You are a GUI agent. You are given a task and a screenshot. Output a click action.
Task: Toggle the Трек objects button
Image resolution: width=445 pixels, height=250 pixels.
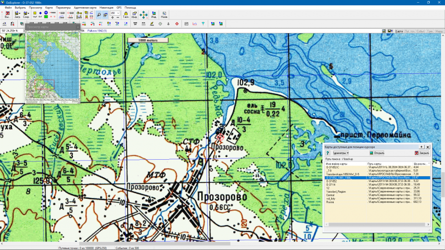tap(430, 31)
